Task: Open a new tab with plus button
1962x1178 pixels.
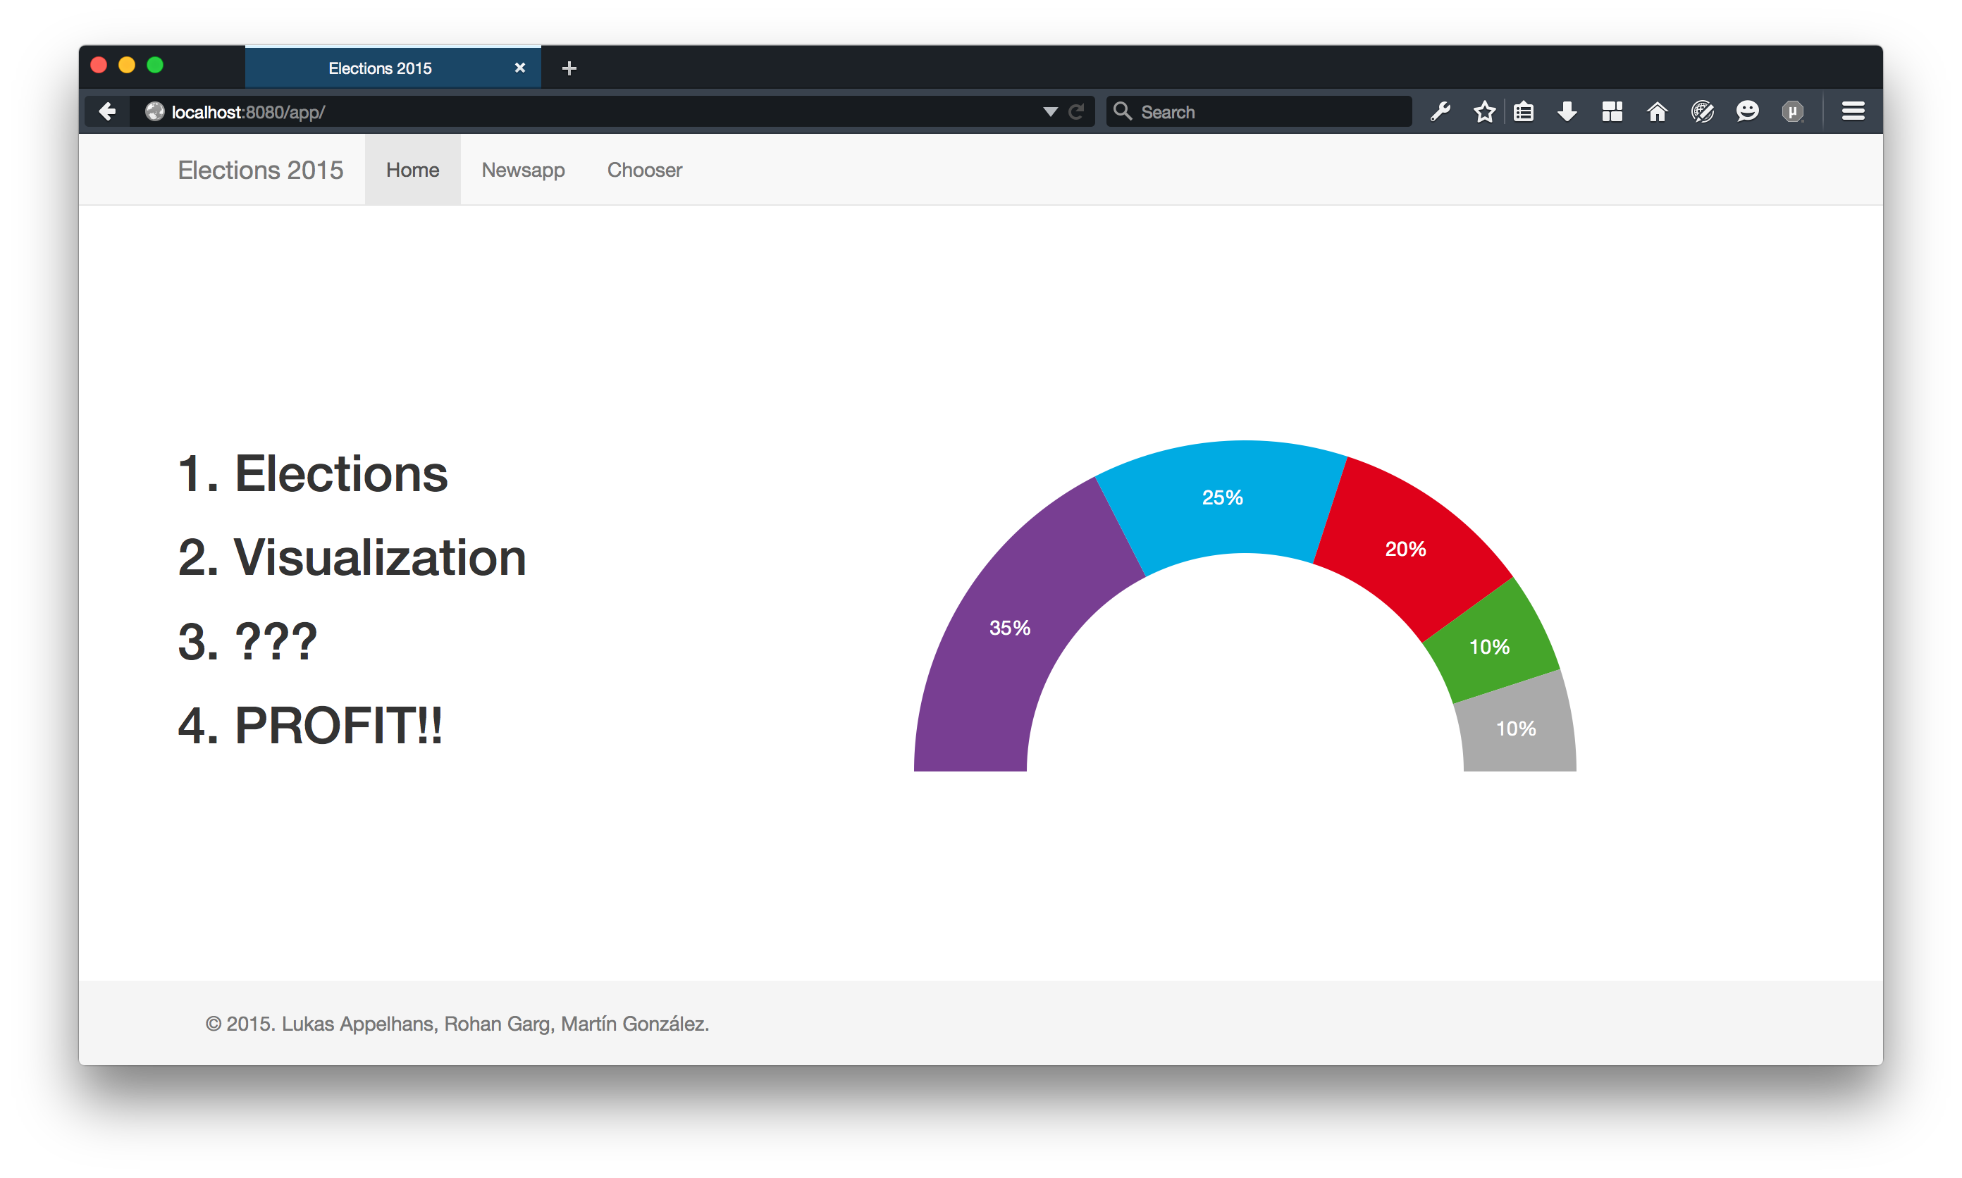Action: click(569, 68)
